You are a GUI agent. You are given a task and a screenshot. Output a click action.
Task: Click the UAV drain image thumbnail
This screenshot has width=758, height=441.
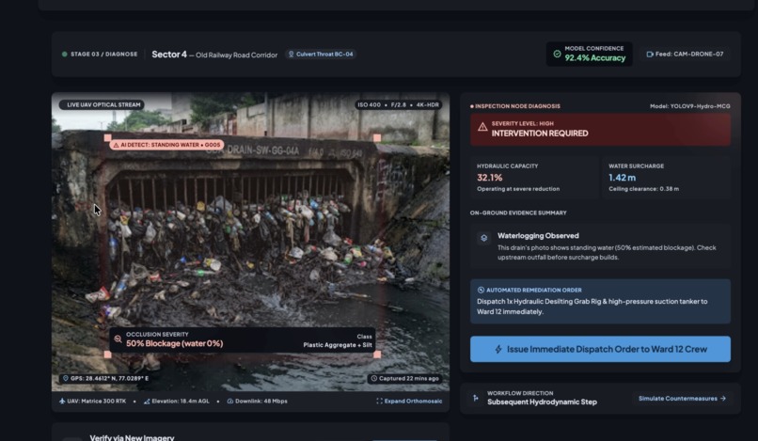pos(250,242)
